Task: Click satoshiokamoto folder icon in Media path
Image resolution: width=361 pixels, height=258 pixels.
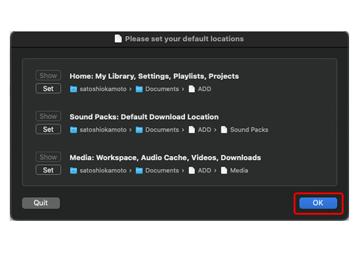Action: click(73, 171)
